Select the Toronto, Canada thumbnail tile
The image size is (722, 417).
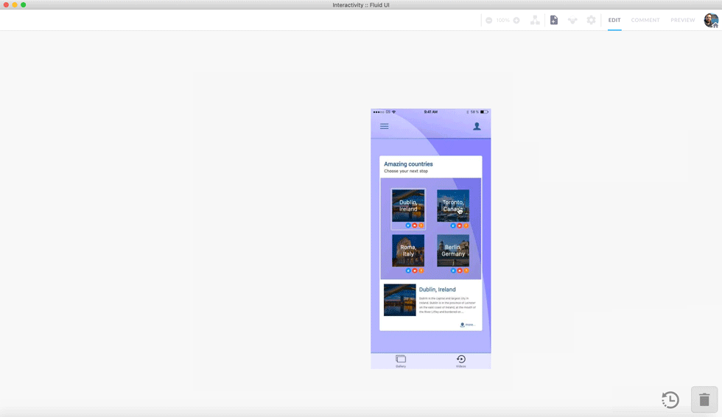tap(453, 206)
